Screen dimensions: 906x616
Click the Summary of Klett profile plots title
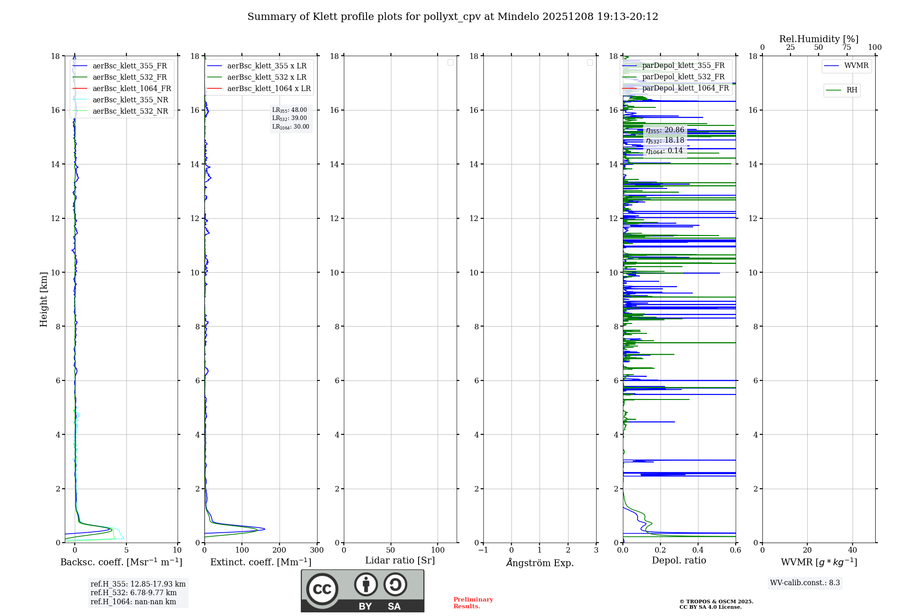tap(453, 17)
